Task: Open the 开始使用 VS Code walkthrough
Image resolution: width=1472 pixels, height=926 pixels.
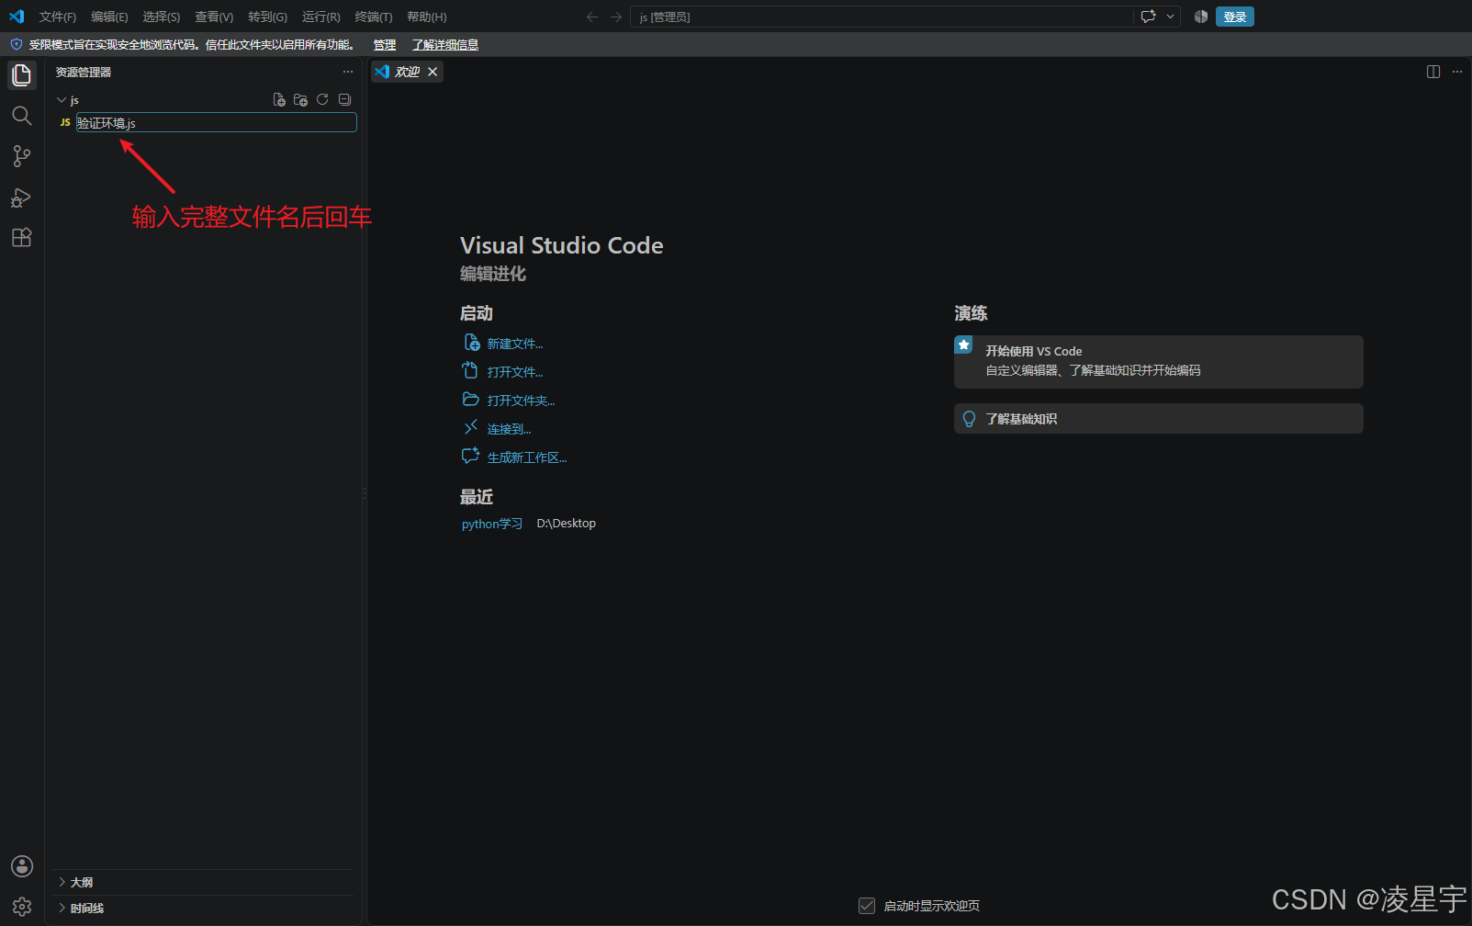Action: click(1159, 362)
